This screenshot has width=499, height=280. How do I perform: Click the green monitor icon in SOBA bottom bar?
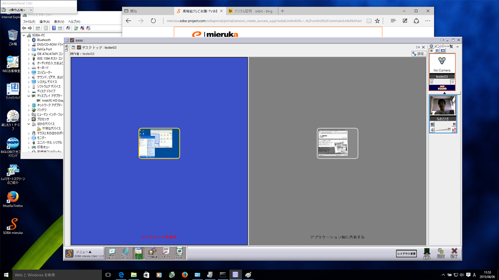pos(427,253)
